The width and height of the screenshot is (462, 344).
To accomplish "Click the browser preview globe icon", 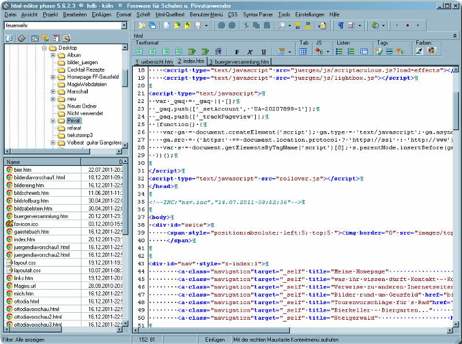I will click(375, 25).
